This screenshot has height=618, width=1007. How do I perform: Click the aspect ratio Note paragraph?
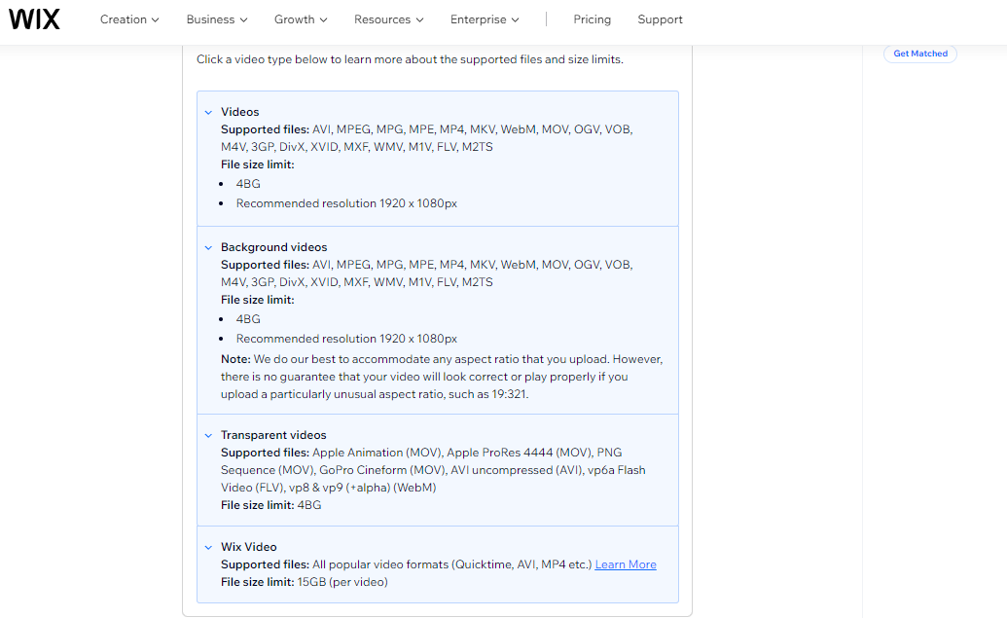coord(442,377)
